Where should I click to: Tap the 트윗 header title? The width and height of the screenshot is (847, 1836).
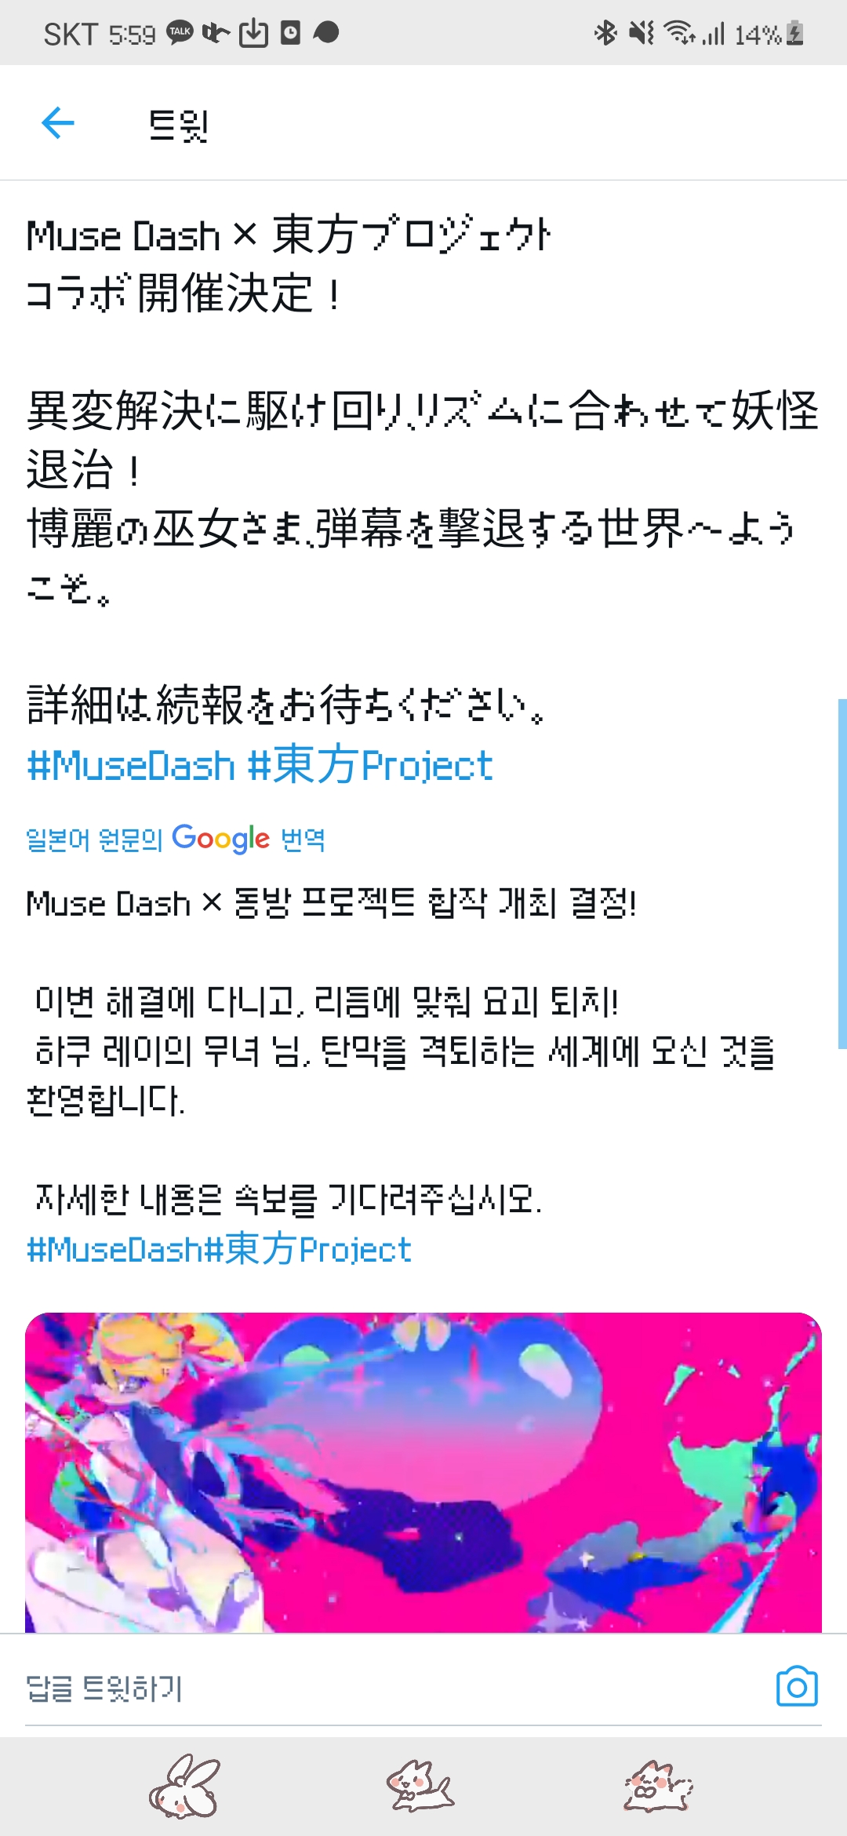pyautogui.click(x=179, y=125)
